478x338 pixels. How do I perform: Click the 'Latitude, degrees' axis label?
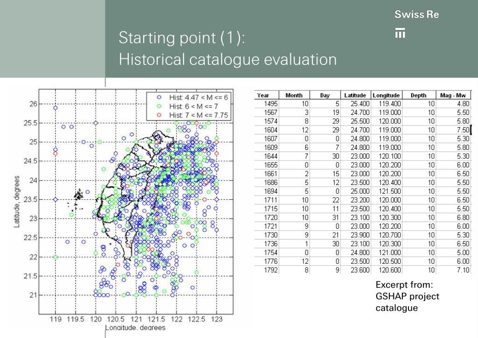coord(16,202)
